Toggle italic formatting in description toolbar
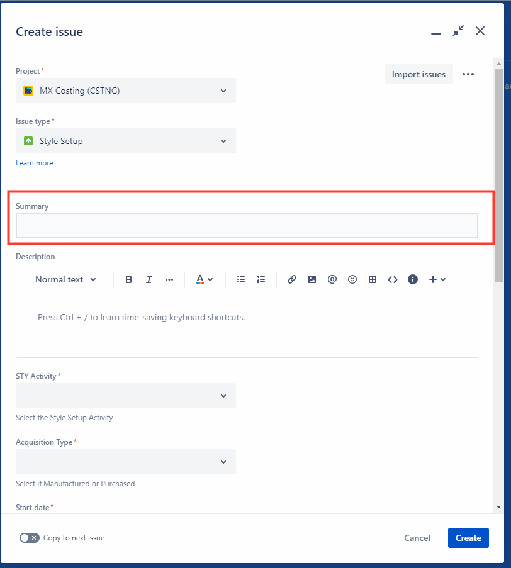Screen dimensions: 511x568 (x=149, y=279)
